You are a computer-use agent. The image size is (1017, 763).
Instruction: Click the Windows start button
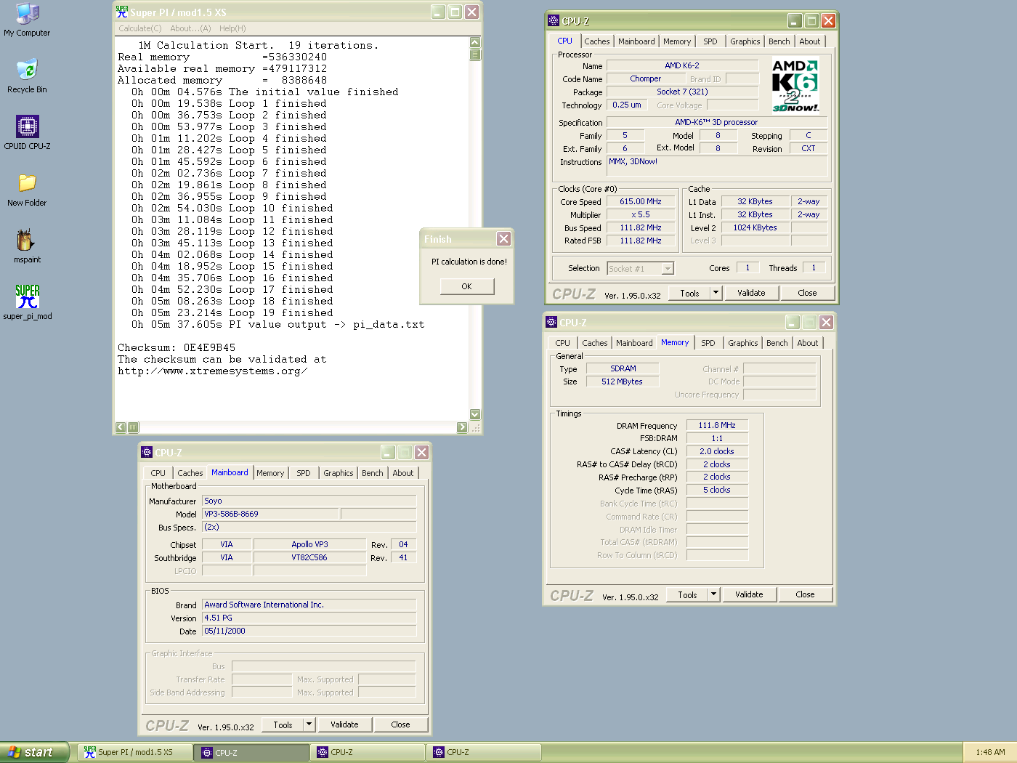(34, 752)
